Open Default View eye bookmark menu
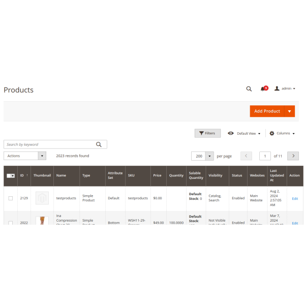The height and width of the screenshot is (305, 305). click(x=245, y=133)
